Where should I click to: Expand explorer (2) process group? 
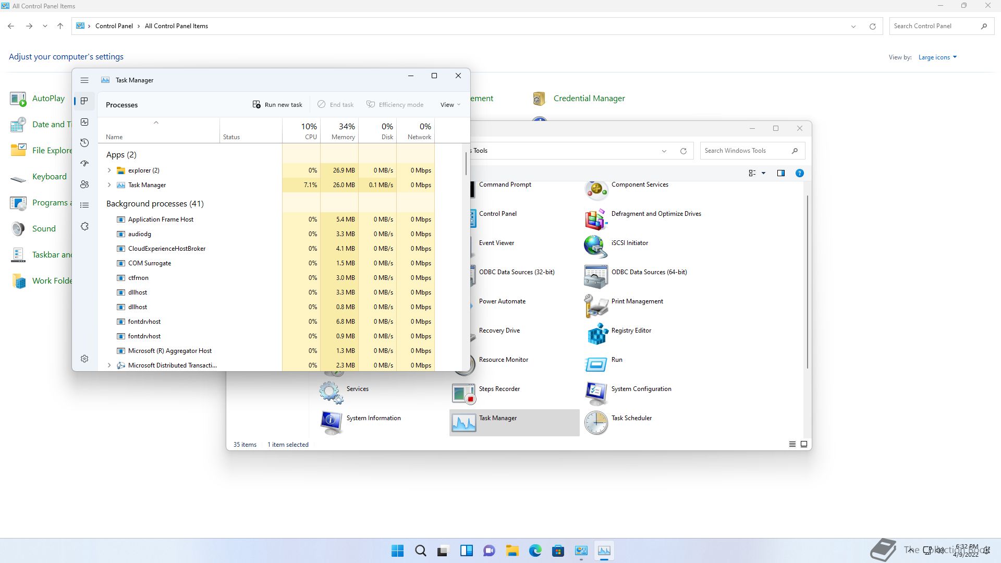click(109, 170)
